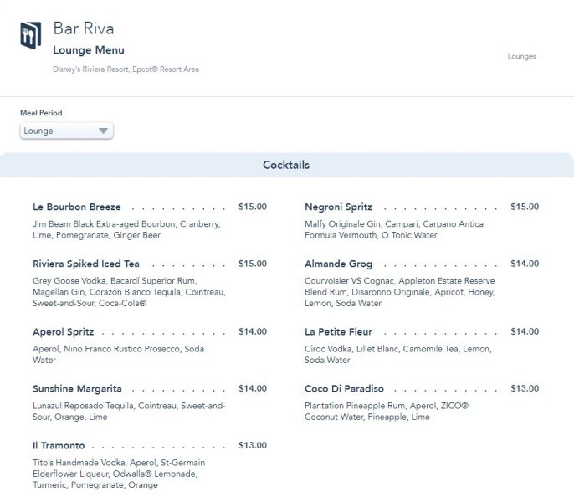
Task: Select the Coco Di Paradiso item
Action: (x=344, y=388)
